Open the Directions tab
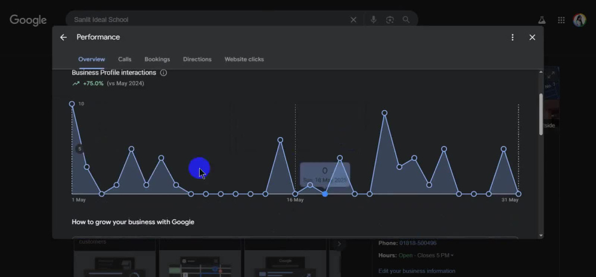This screenshot has height=277, width=596. pos(197,60)
